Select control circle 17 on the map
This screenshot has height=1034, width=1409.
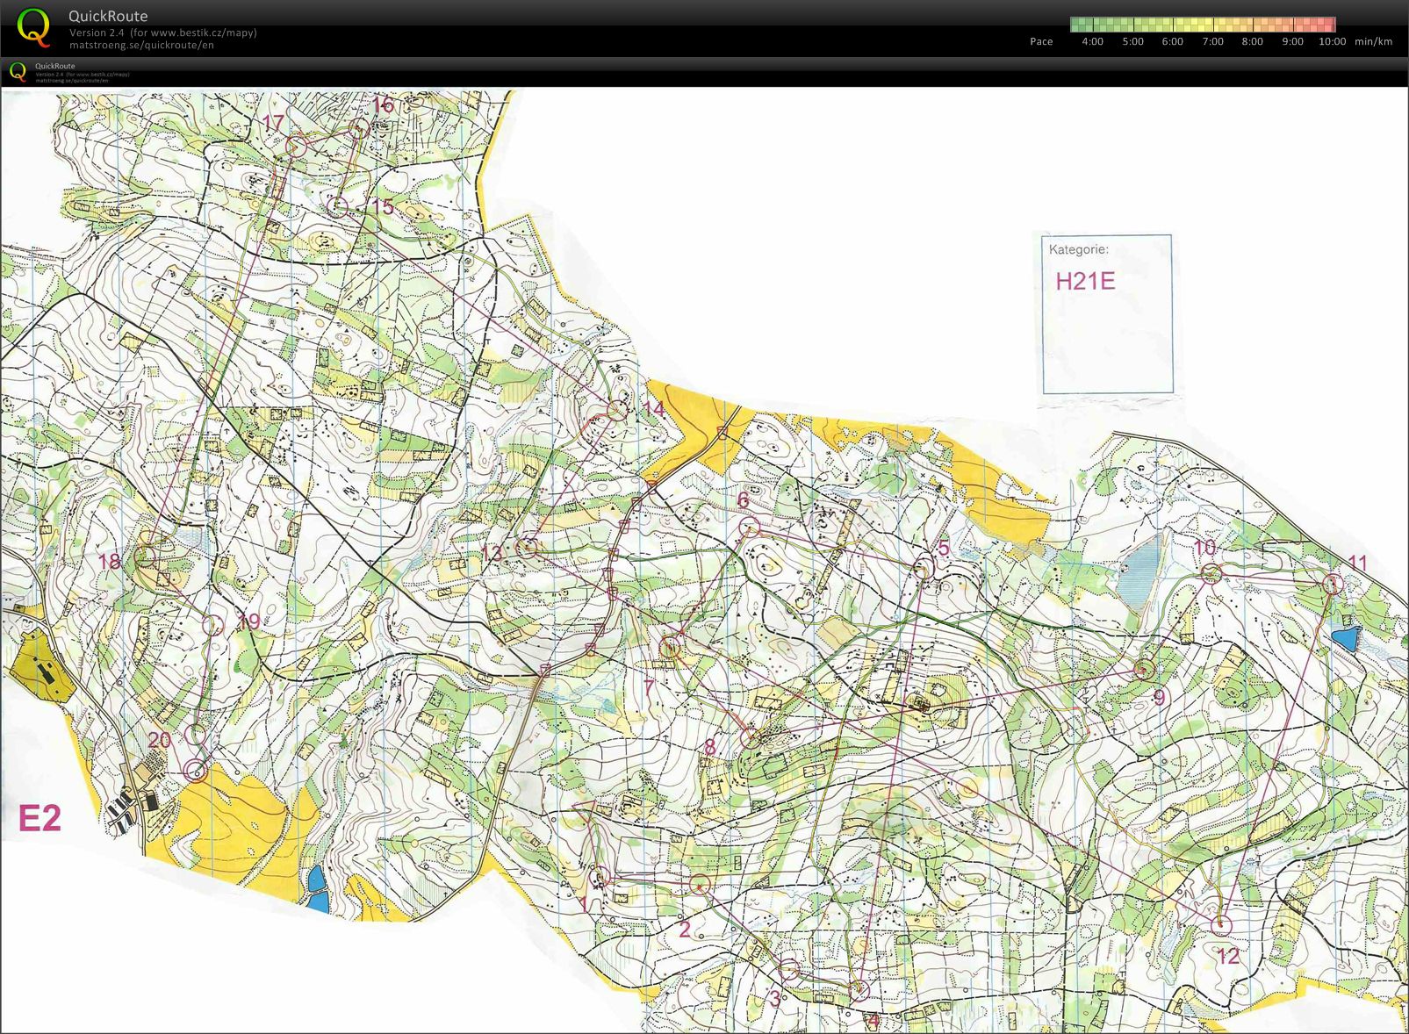[297, 147]
